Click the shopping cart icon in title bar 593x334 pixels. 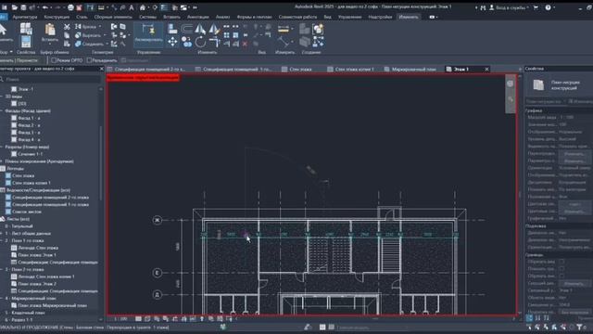click(x=536, y=7)
